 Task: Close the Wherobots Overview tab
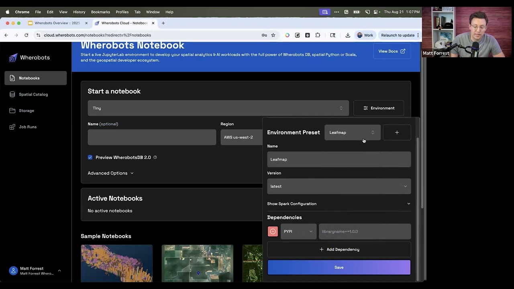pyautogui.click(x=86, y=23)
